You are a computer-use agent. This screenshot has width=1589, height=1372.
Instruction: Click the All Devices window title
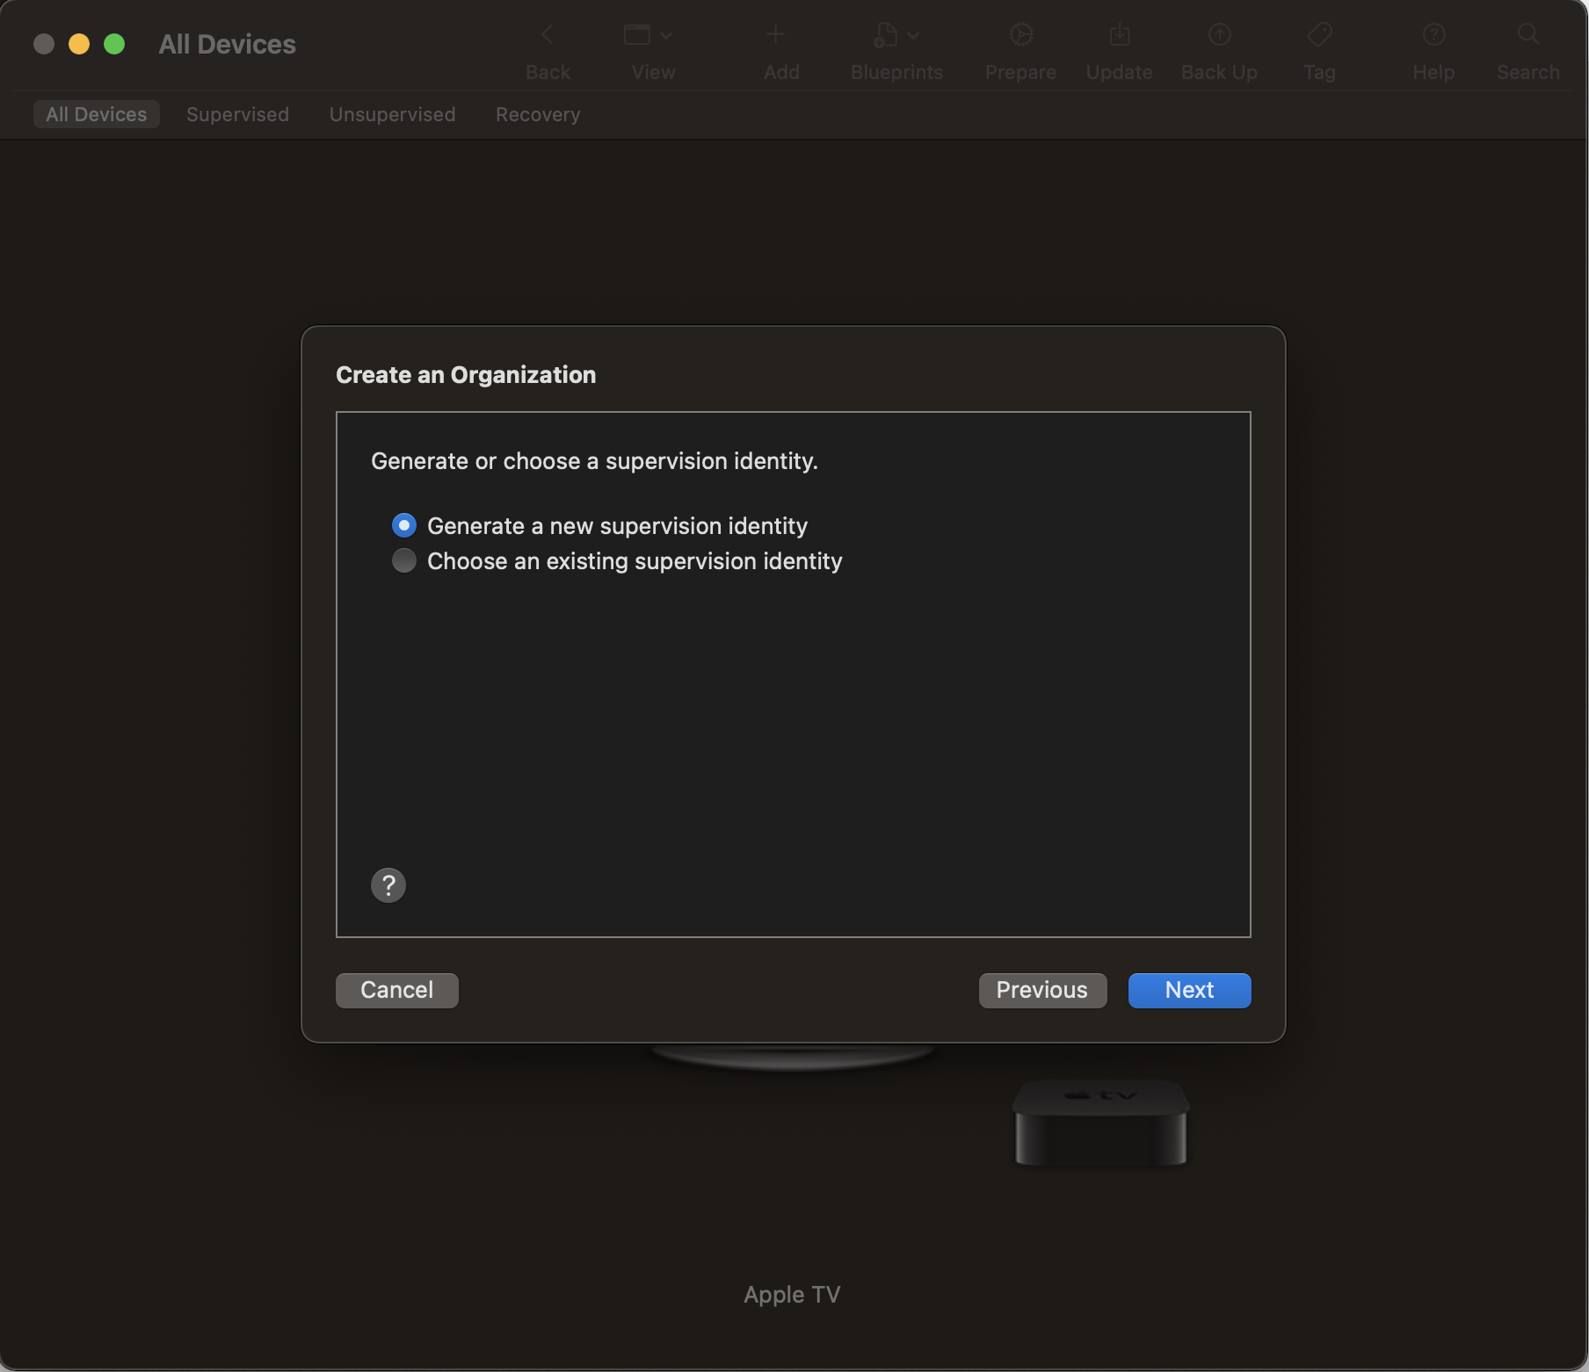pos(228,44)
